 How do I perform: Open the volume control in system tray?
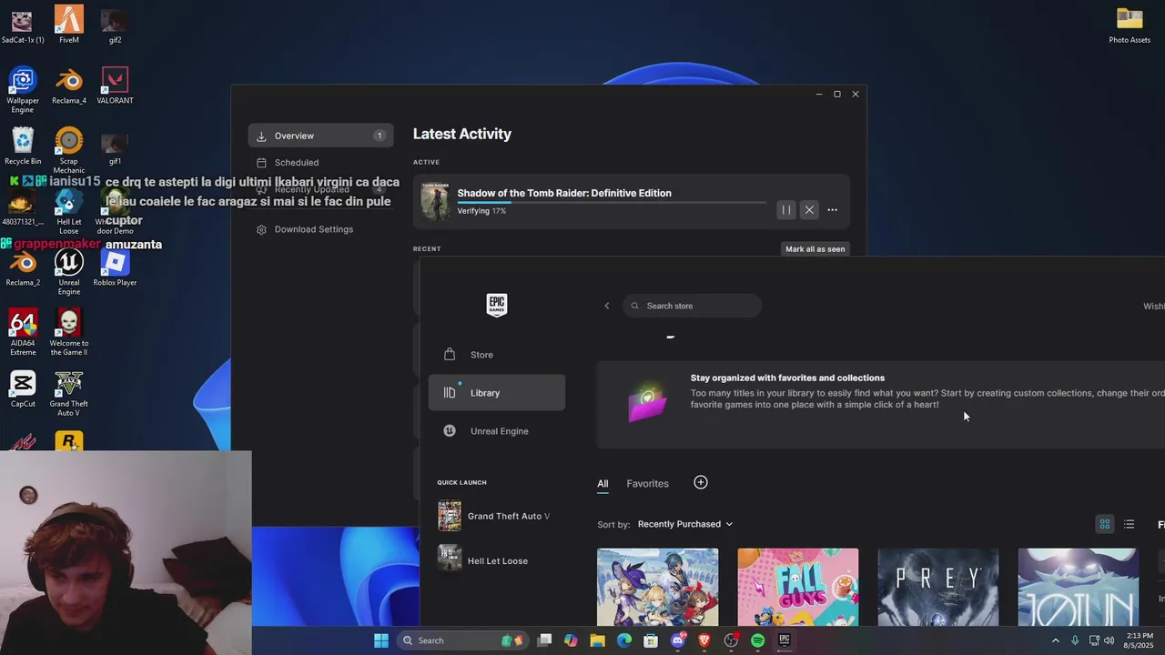(x=1109, y=640)
